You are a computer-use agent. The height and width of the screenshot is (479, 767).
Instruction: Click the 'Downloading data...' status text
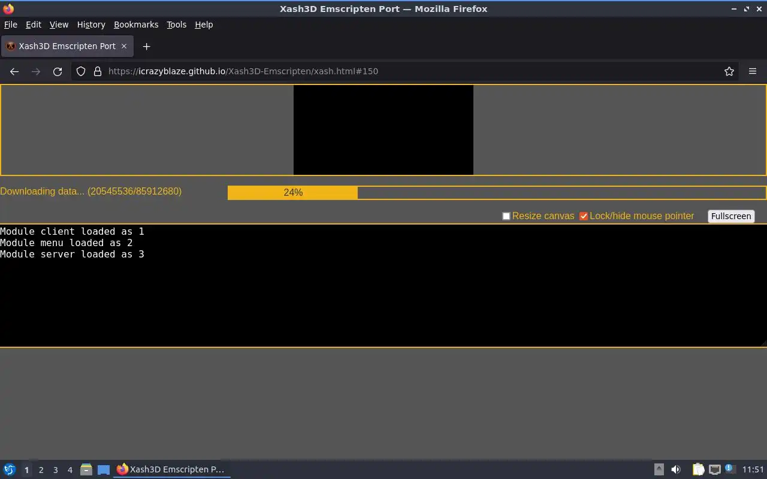click(x=91, y=192)
